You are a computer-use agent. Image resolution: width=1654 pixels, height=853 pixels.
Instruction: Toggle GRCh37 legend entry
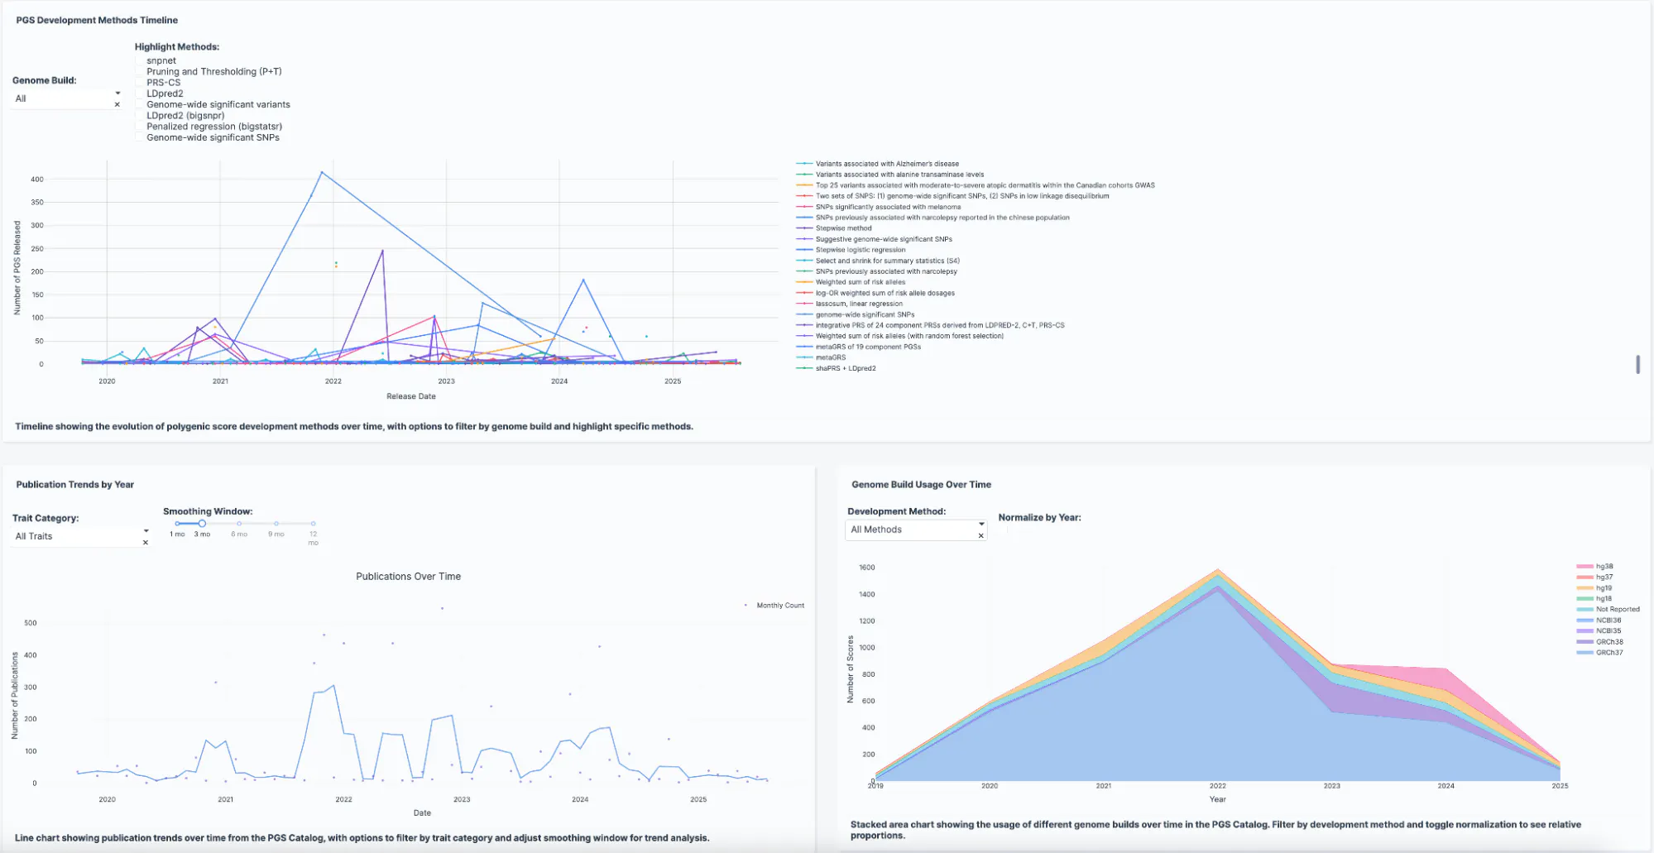[1600, 653]
